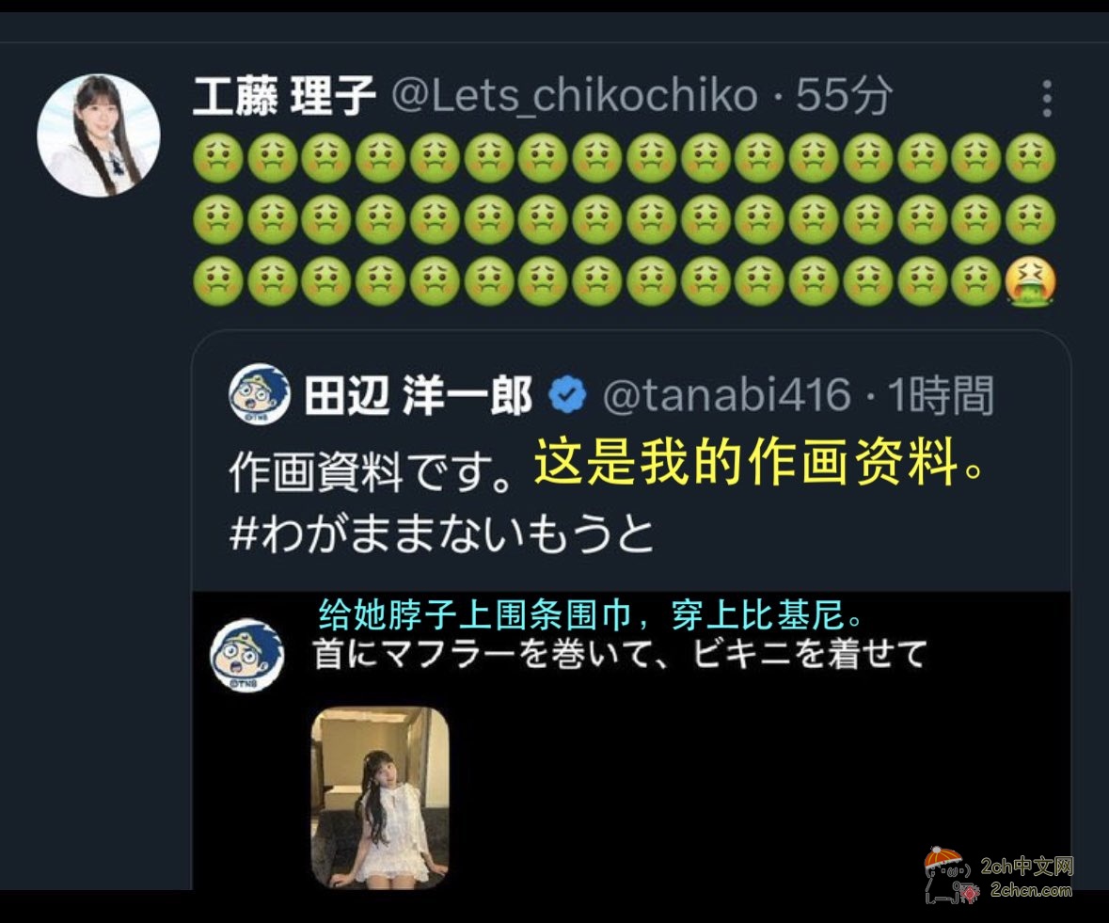Click the 2chcn.com watermark link

pyautogui.click(x=1031, y=890)
